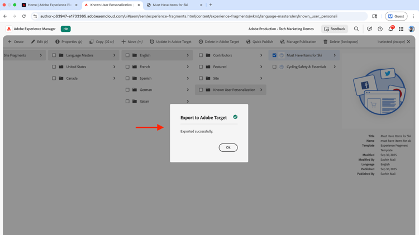Viewport: 419px width, 235px height.
Task: Check the United States checkbox
Action: (x=54, y=67)
